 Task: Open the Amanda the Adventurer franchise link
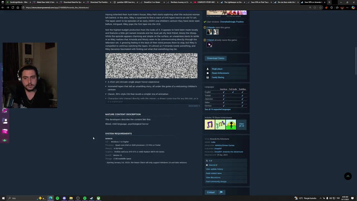point(233,152)
